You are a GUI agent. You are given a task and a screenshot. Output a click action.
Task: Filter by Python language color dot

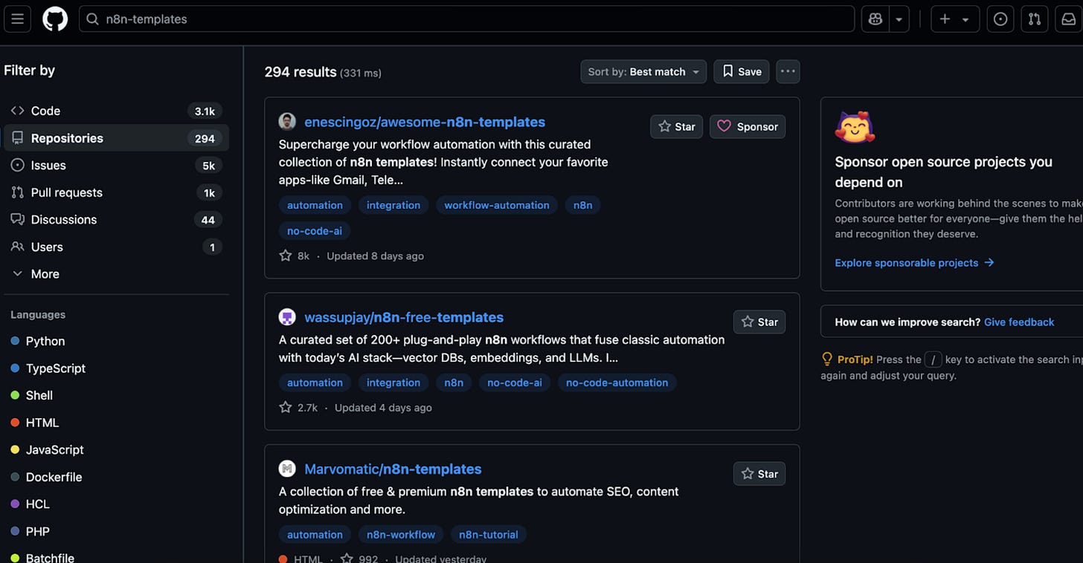15,342
